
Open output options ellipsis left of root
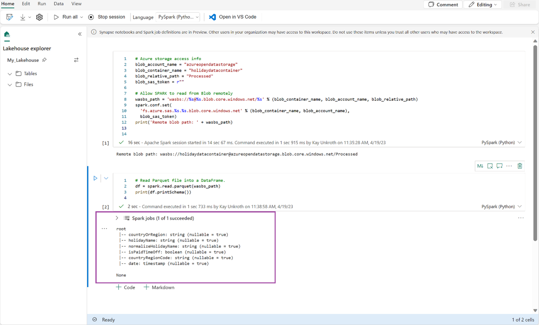click(x=104, y=229)
